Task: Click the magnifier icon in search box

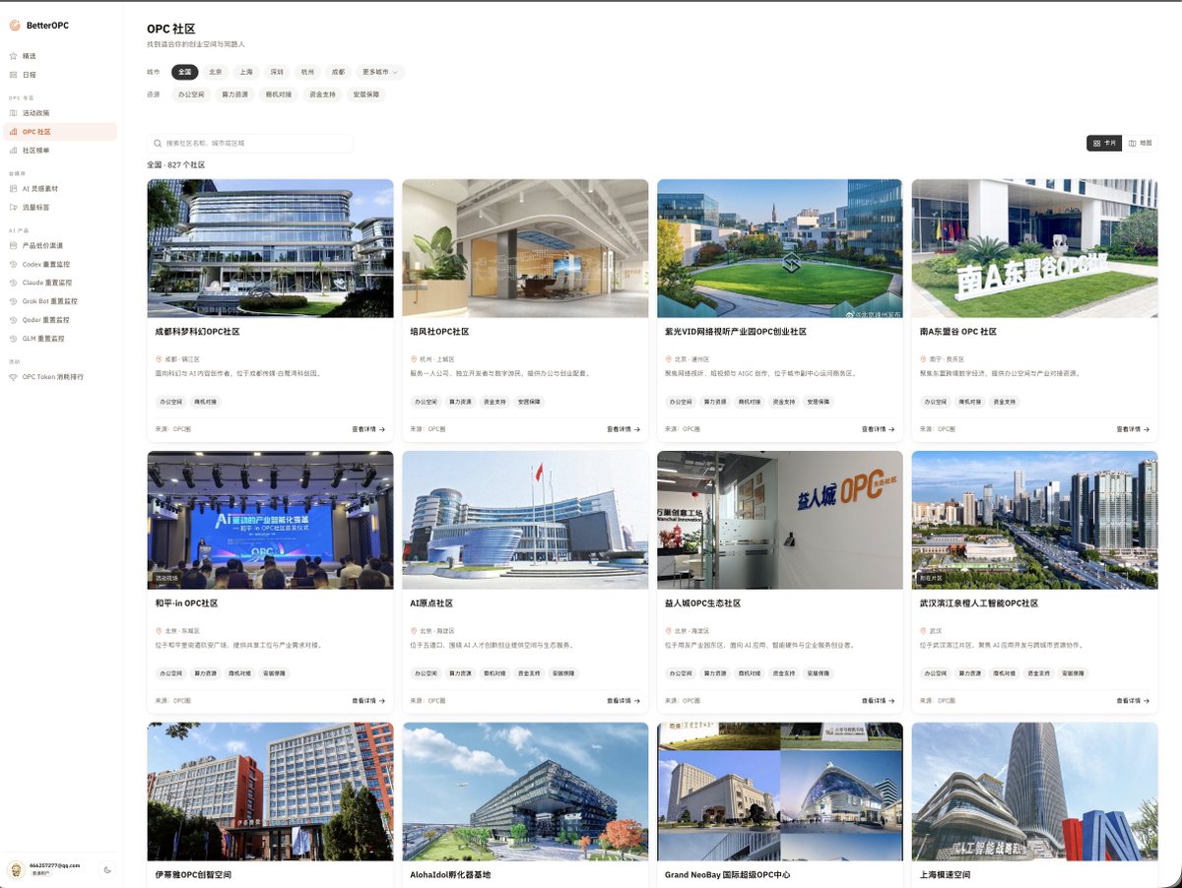Action: (158, 143)
